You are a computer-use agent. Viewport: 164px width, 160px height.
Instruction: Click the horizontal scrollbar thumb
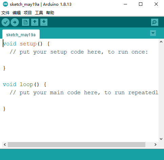(77, 144)
